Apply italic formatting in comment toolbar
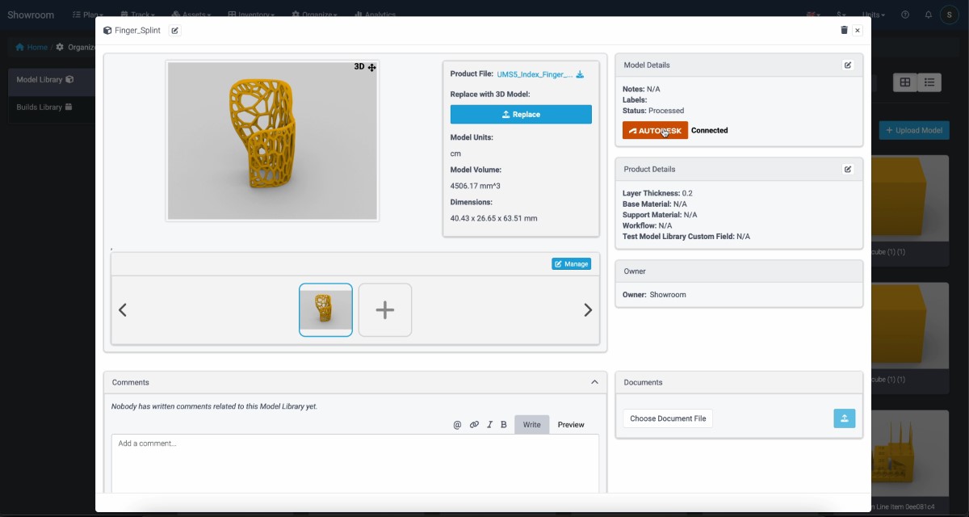This screenshot has height=517, width=969. point(489,425)
